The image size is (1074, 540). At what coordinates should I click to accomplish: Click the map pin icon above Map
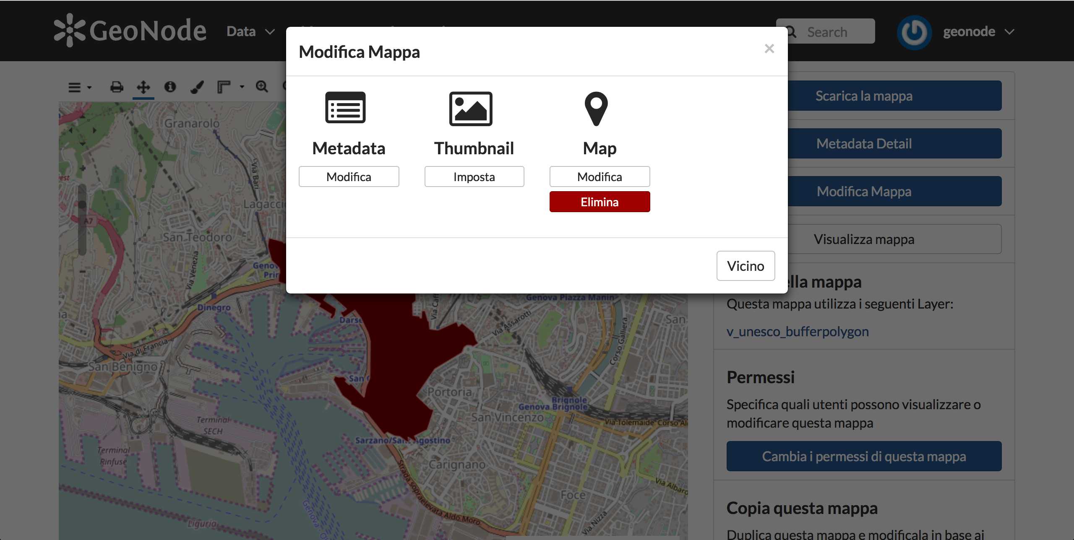[596, 109]
